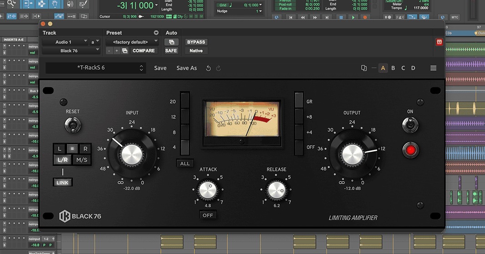Viewport: 485px width, 254px height.
Task: Click the preset settings window icon beside COMPARE
Action: 125,50
